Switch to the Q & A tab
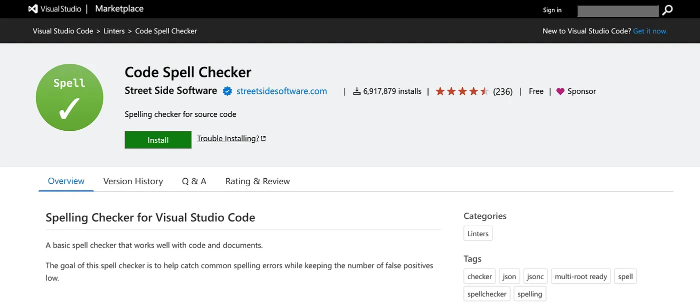The image size is (700, 305). [x=194, y=181]
